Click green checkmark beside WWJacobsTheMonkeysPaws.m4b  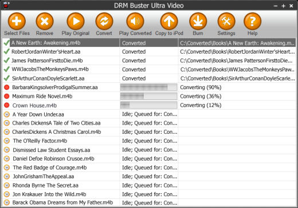[7, 69]
